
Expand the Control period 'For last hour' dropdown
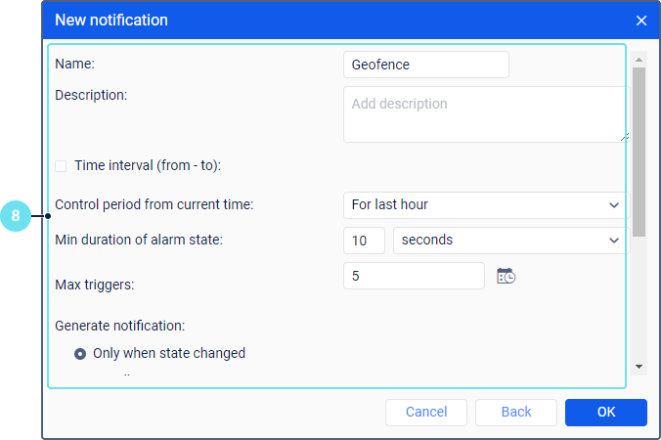tap(486, 205)
